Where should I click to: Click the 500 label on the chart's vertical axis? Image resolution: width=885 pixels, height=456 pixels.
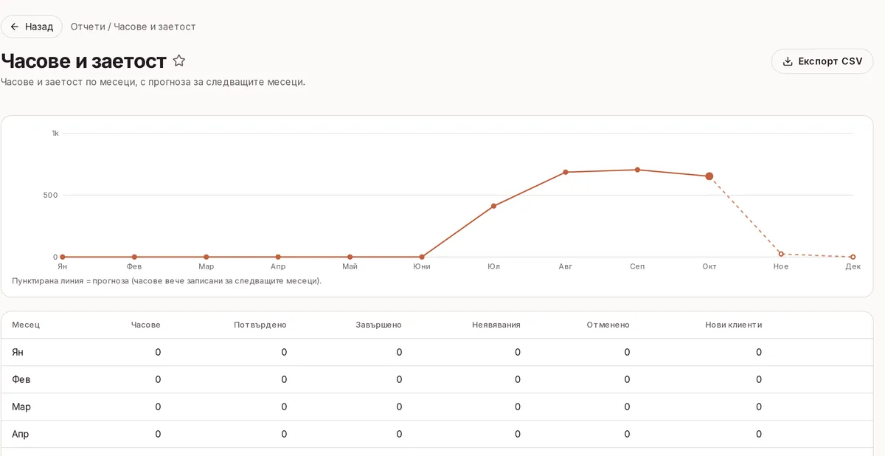coord(52,196)
